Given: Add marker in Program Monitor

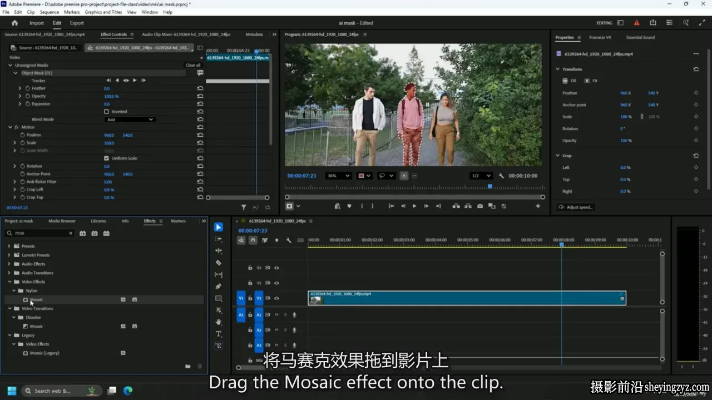Looking at the screenshot, I should pos(349,206).
